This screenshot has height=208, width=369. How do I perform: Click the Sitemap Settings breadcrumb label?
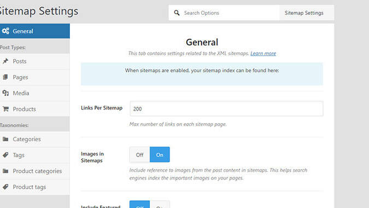[304, 13]
